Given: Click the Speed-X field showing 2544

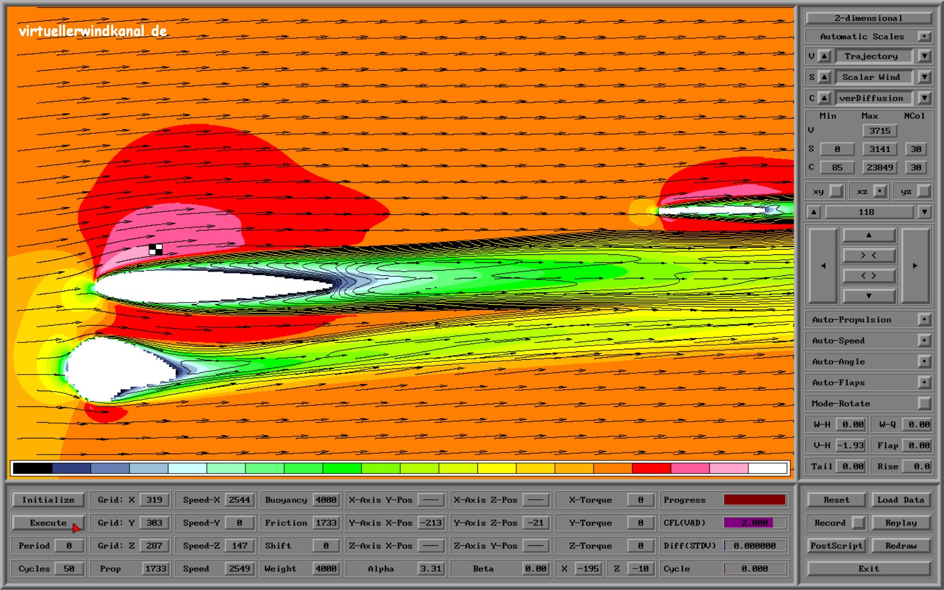Looking at the screenshot, I should (240, 500).
